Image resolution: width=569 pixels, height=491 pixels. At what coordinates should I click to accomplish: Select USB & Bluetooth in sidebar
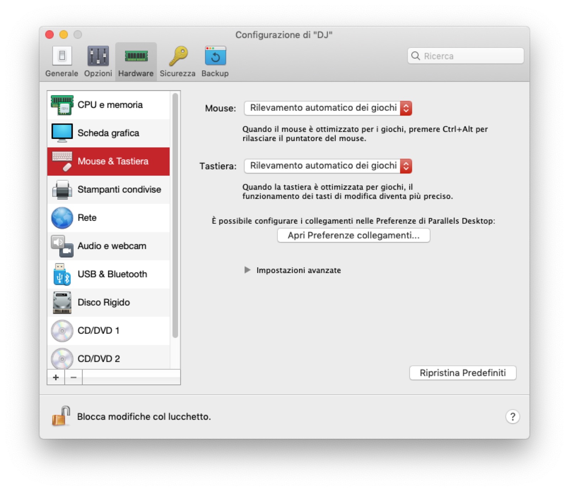(108, 274)
